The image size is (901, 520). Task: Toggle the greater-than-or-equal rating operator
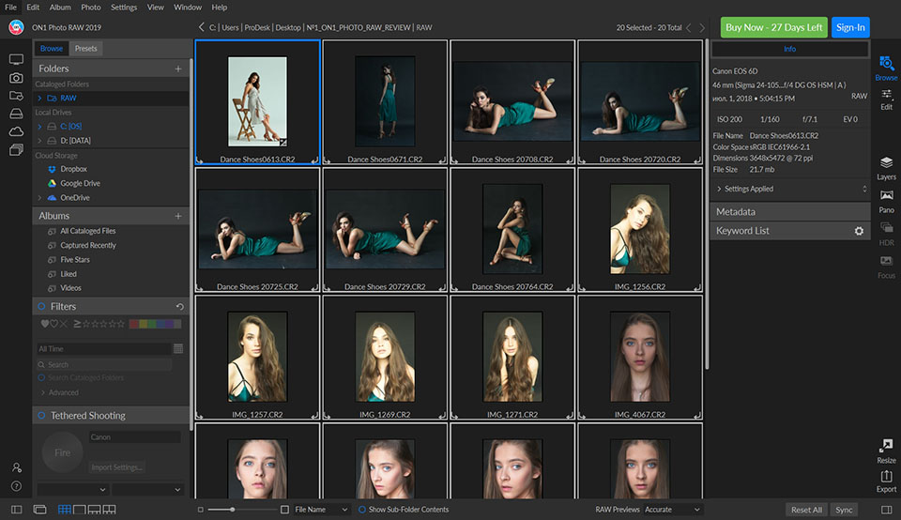point(77,324)
